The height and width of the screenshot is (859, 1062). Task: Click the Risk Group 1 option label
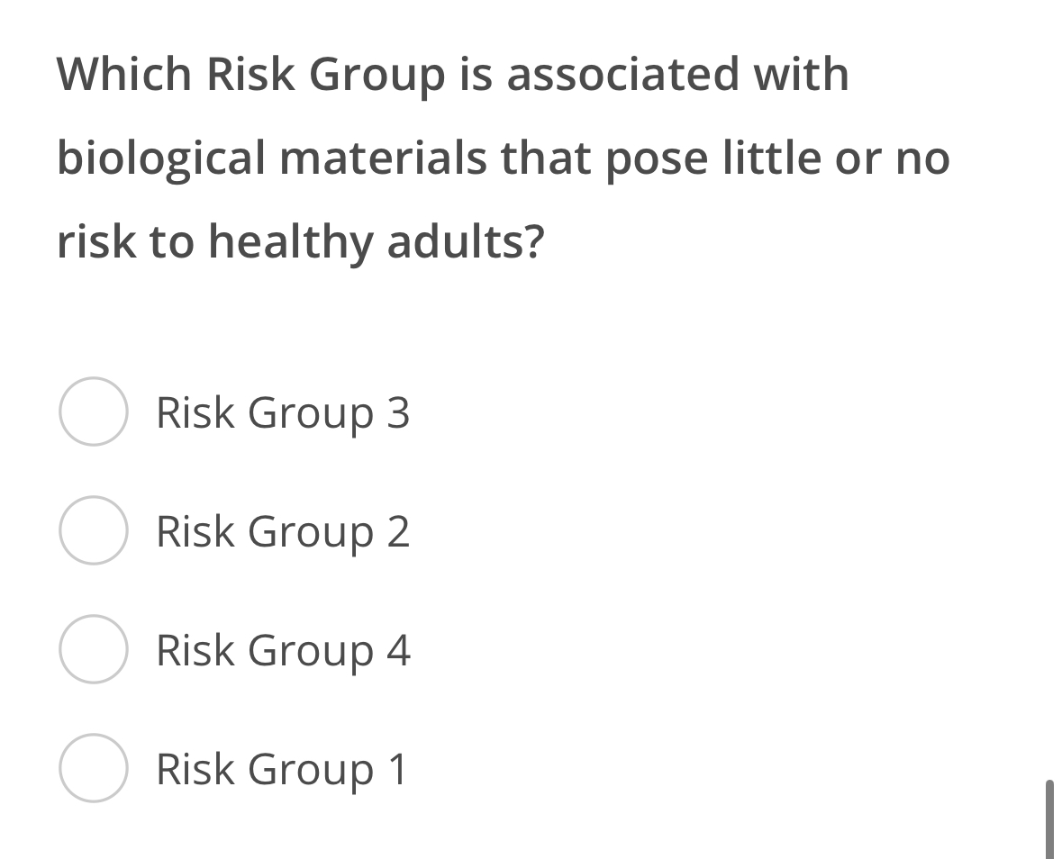tap(281, 769)
